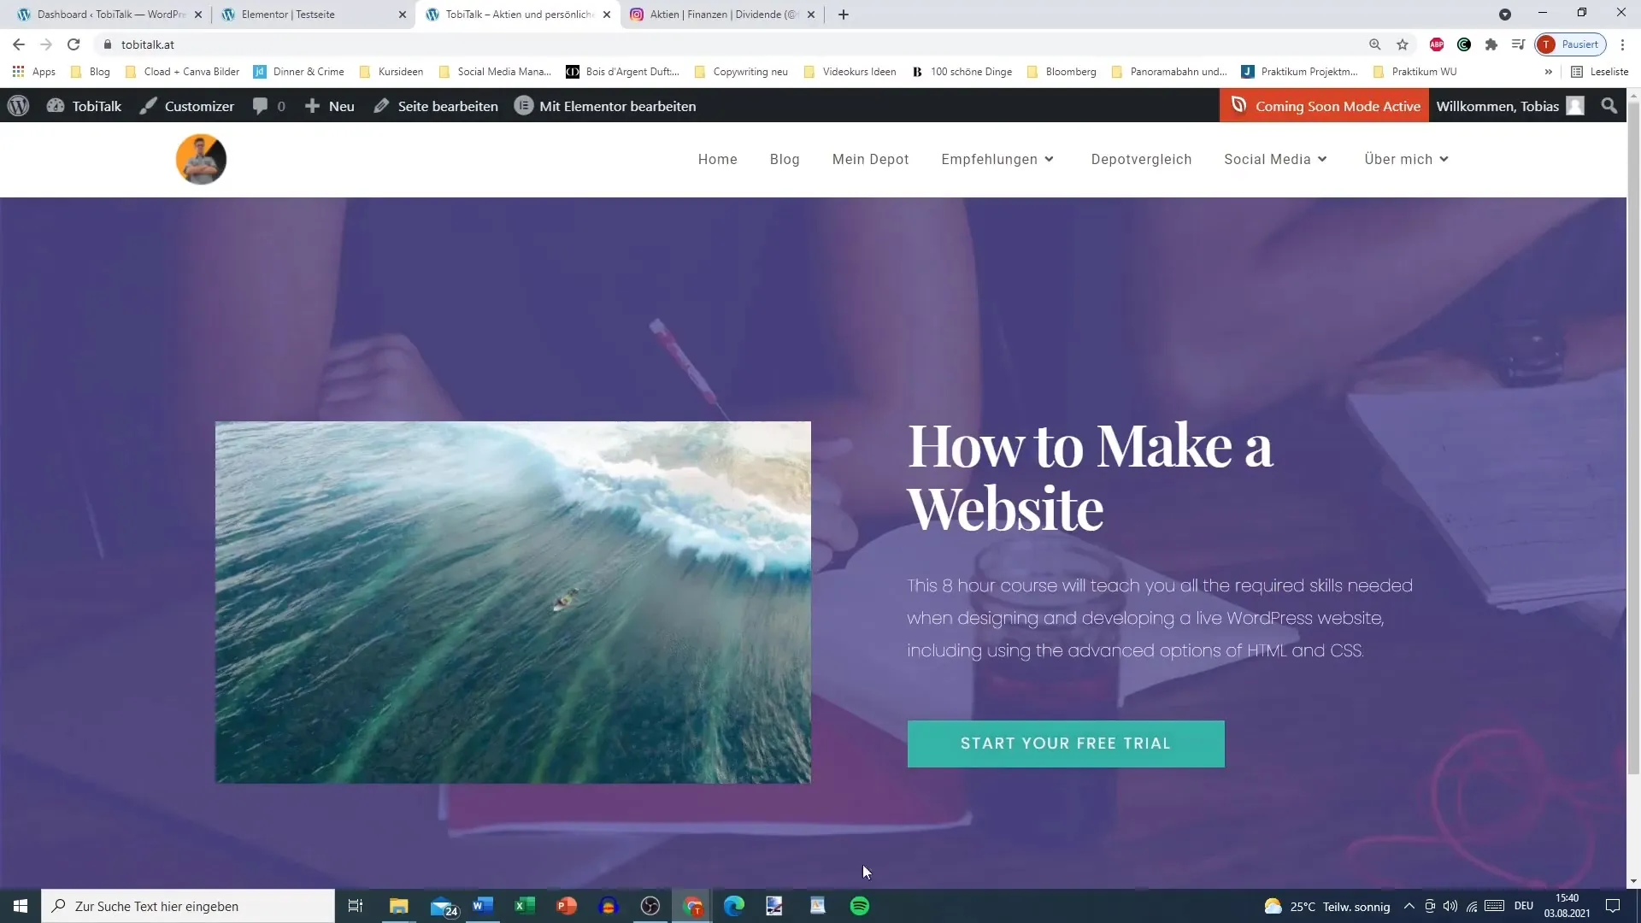Viewport: 1641px width, 923px height.
Task: Click the TobiTalk site logo icon
Action: (x=201, y=159)
